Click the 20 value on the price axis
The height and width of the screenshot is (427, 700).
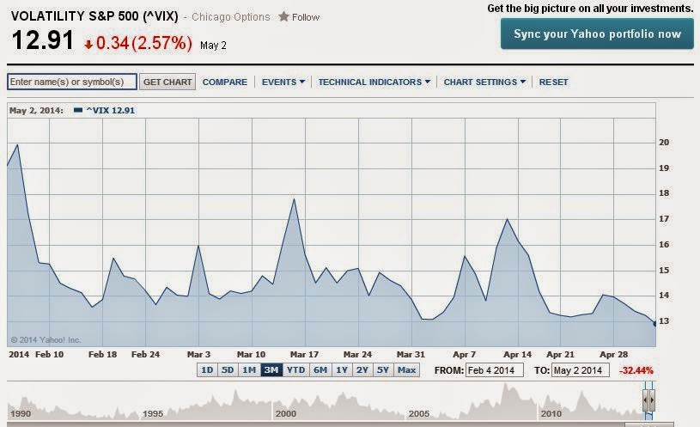click(664, 143)
